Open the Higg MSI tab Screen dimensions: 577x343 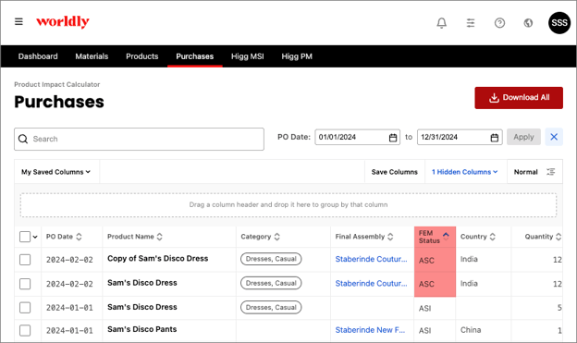(247, 56)
